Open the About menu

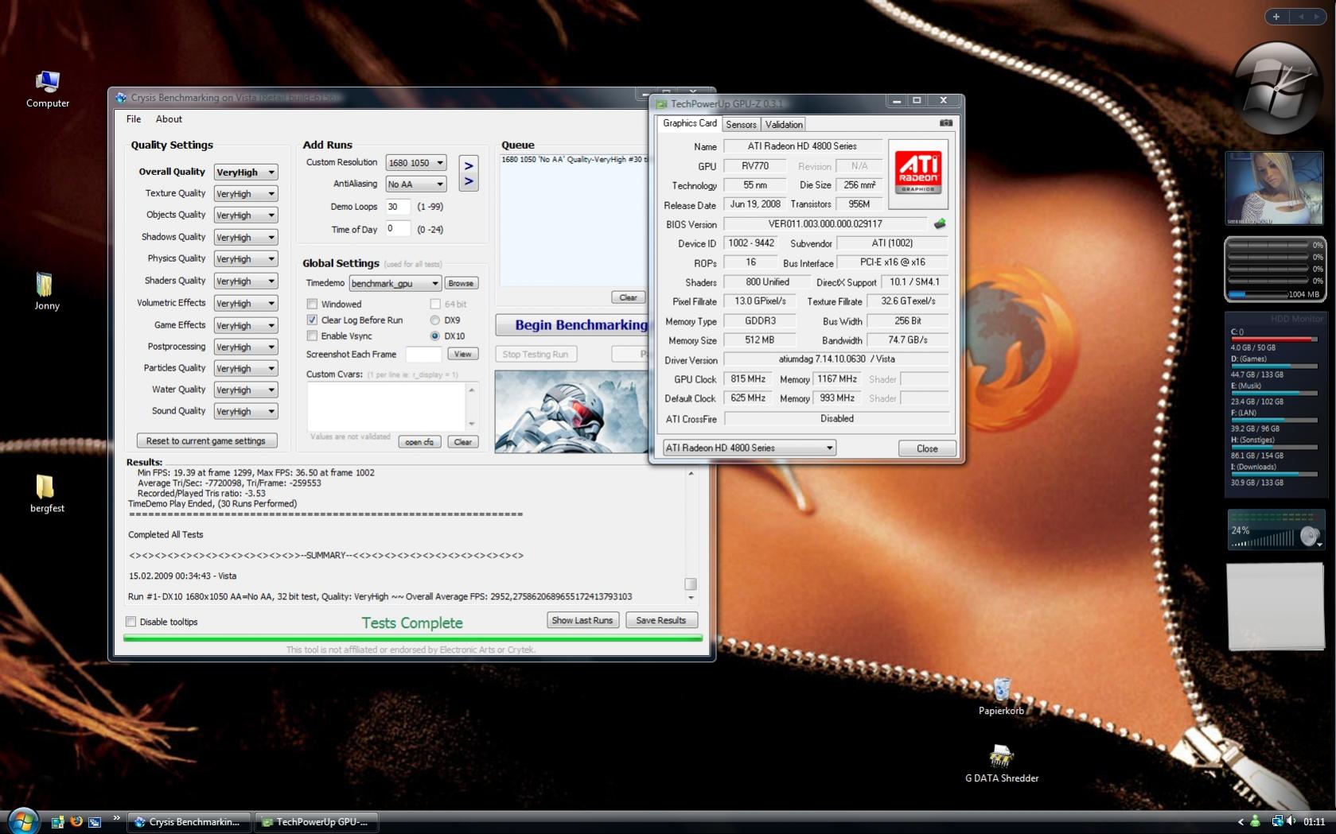169,119
